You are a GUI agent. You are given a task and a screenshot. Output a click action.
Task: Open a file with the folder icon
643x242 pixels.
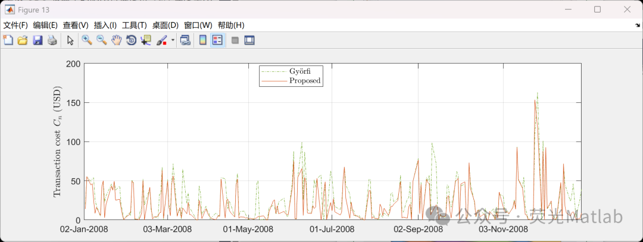23,40
